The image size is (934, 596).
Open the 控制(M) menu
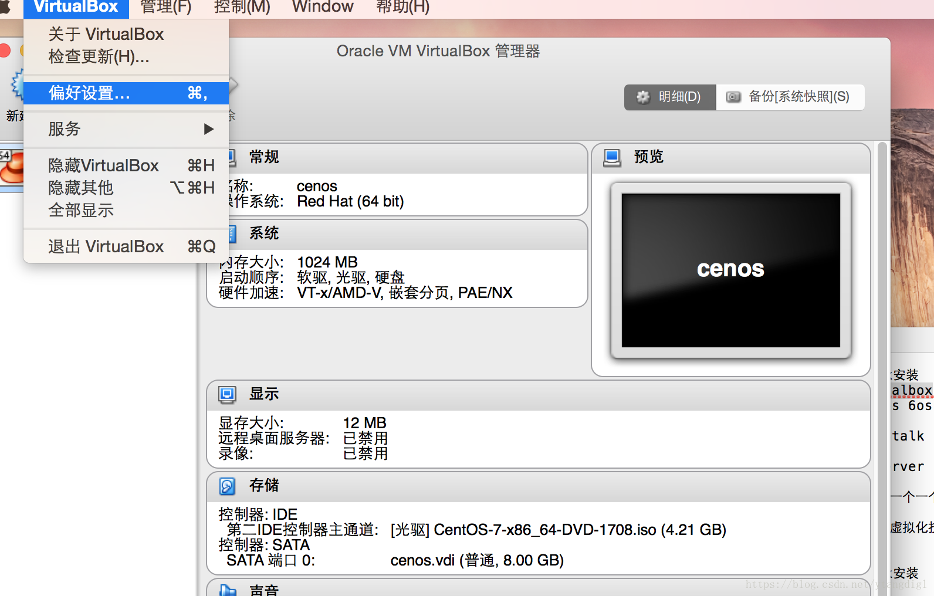(x=242, y=7)
